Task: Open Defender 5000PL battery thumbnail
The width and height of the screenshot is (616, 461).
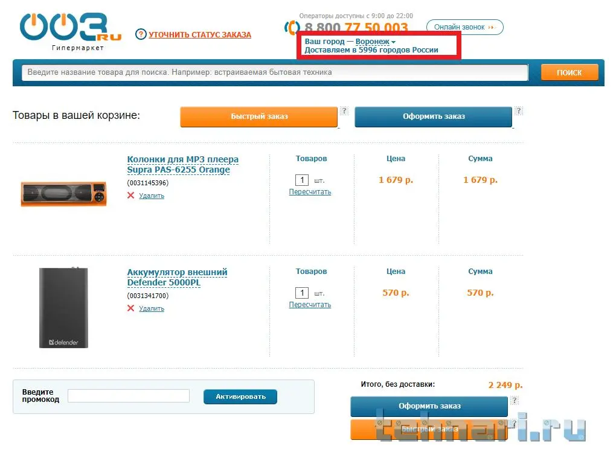Action: point(63,308)
